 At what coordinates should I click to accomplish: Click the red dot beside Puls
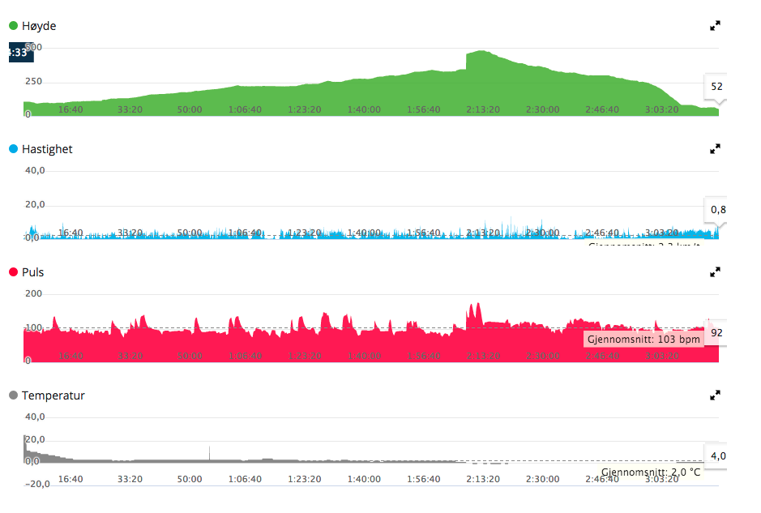click(13, 272)
